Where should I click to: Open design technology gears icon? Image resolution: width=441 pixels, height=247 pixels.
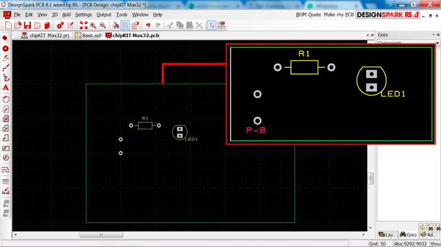click(60, 26)
